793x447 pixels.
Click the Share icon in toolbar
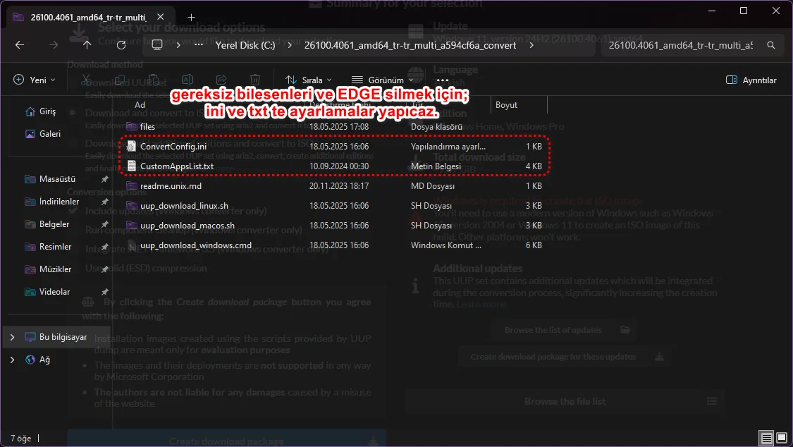(221, 80)
